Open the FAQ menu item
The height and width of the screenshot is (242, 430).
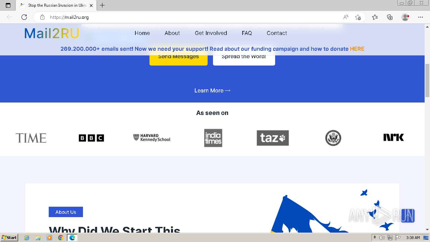pos(247,33)
